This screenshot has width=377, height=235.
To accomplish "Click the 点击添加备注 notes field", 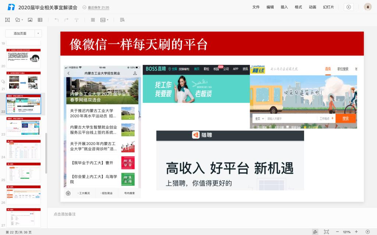I will pyautogui.click(x=65, y=214).
